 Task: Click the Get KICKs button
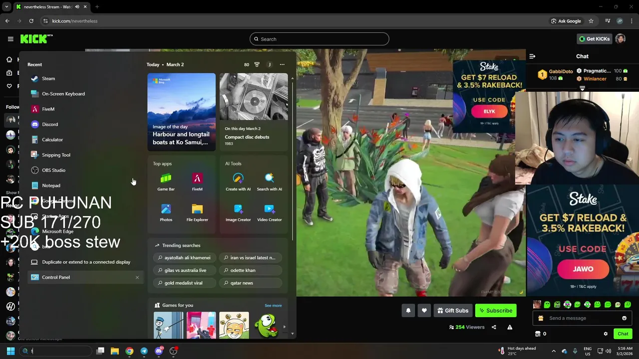[594, 39]
